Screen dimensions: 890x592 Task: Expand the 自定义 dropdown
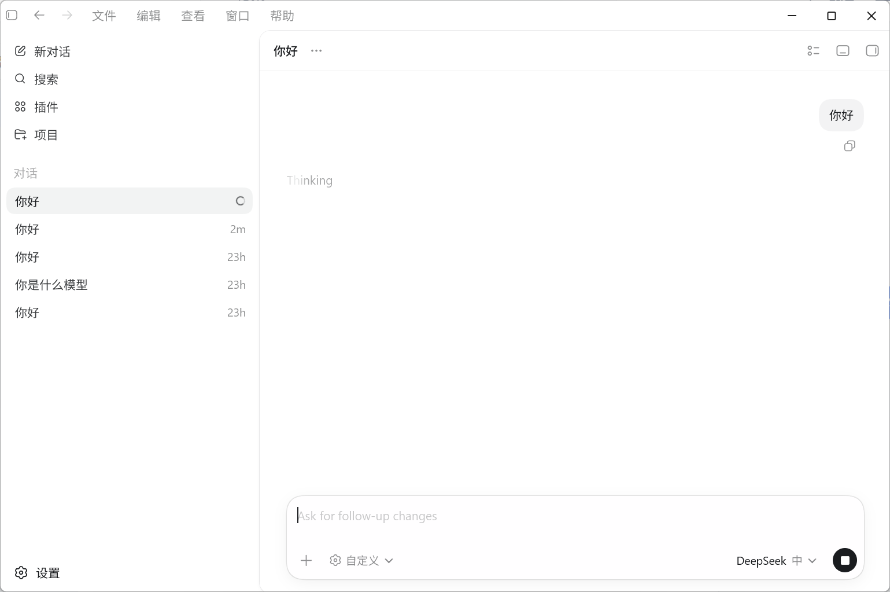(x=361, y=560)
